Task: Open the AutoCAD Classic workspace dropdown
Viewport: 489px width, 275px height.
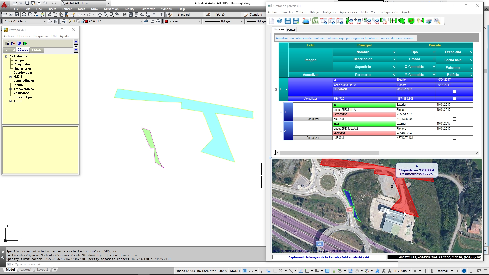Action: coord(45,21)
